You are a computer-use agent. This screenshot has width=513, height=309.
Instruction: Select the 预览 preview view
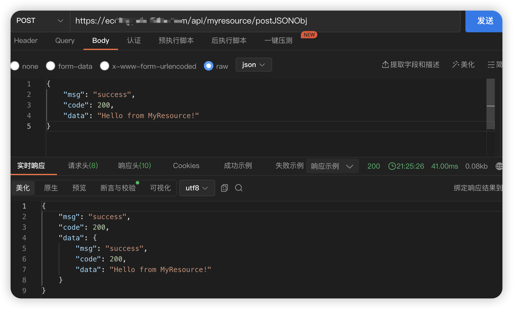pos(79,188)
